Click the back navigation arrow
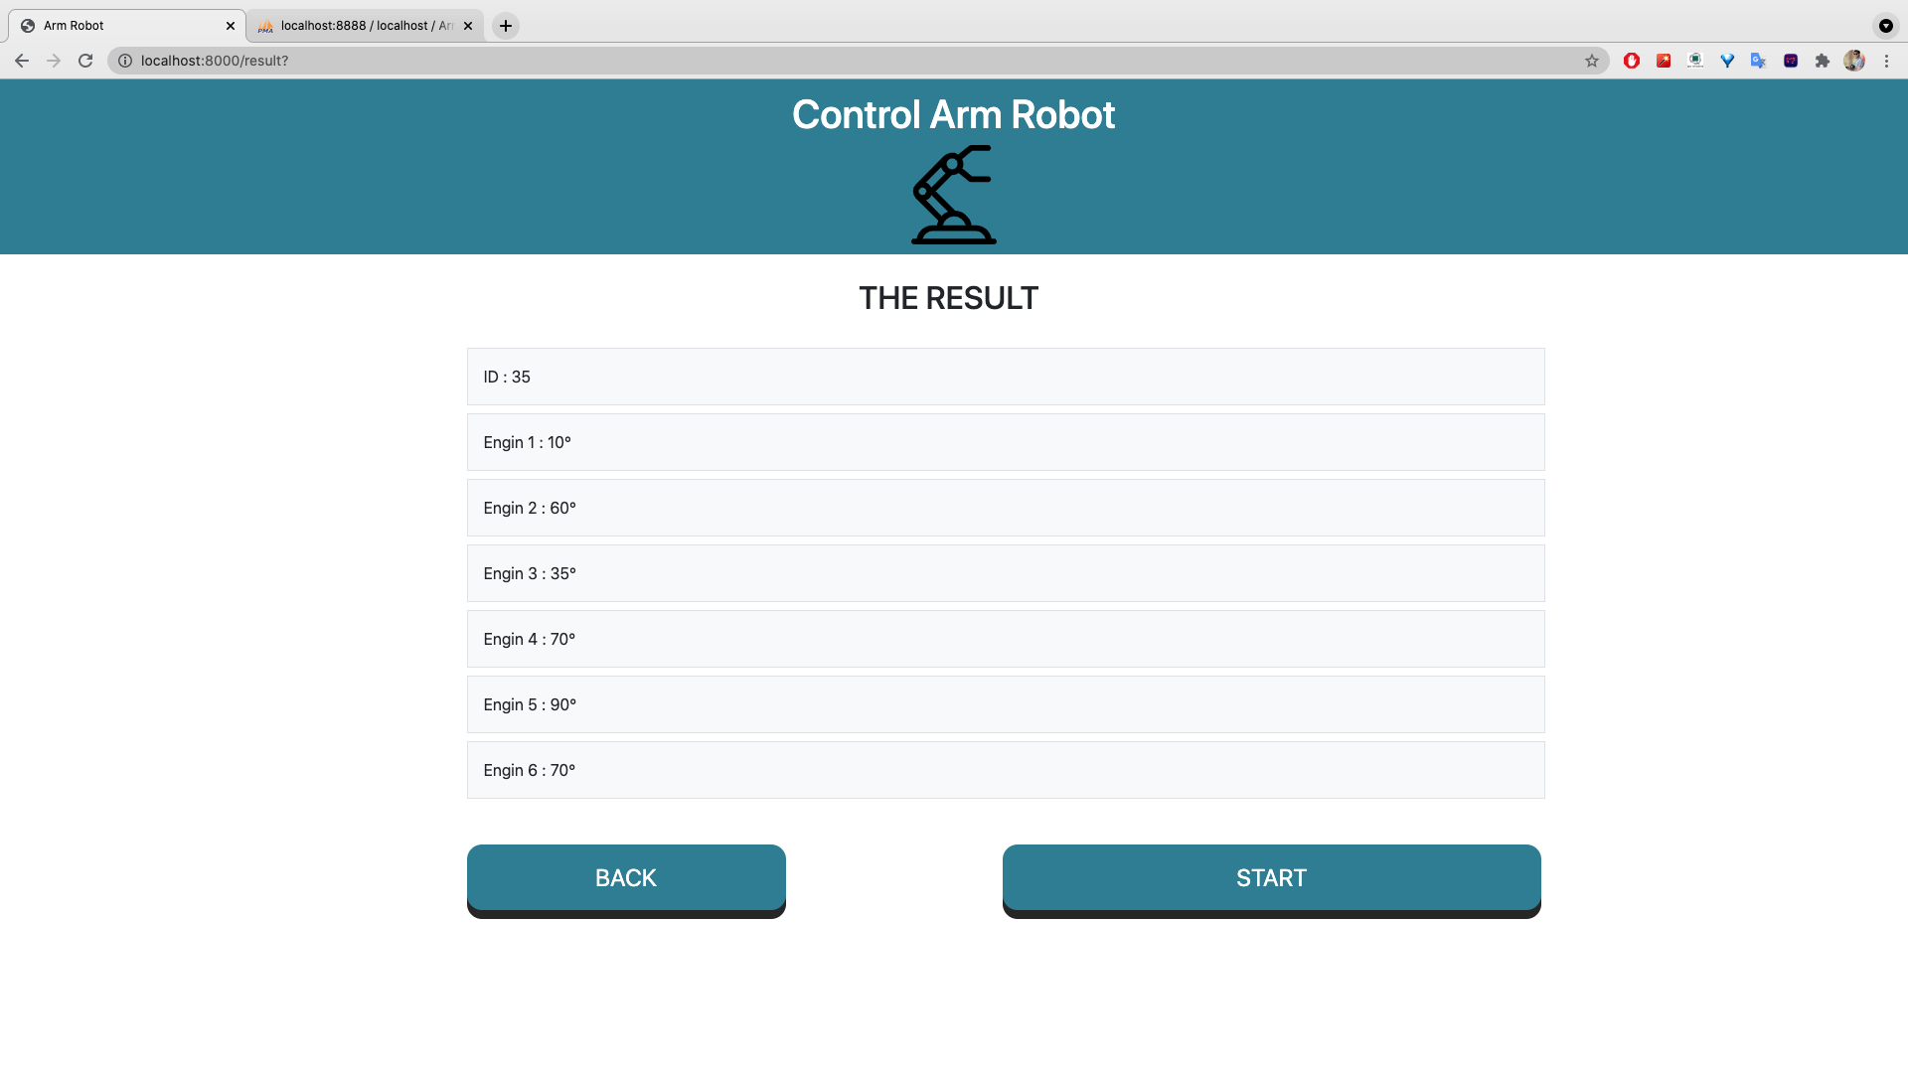This screenshot has height=1073, width=1908. pyautogui.click(x=22, y=61)
